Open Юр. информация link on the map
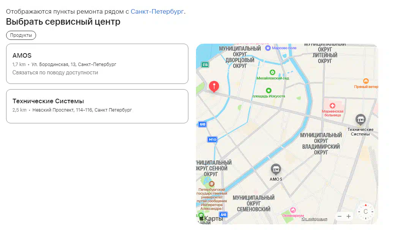Image resolution: width=395 pixels, height=230 pixels. pyautogui.click(x=314, y=219)
